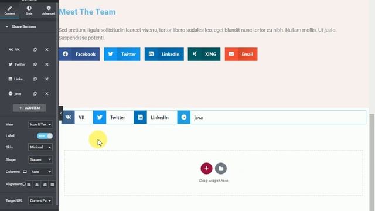Remove the LinkedIn item
This screenshot has width=375, height=211.
tap(47, 79)
